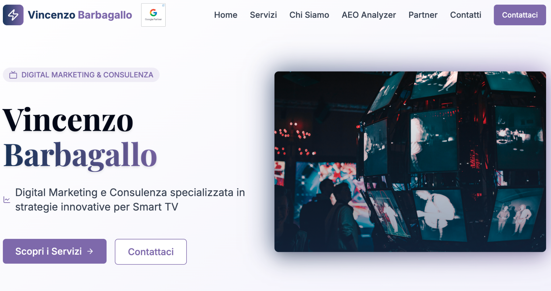Open the Google Partner badge
Viewport: 551px width, 291px height.
tap(153, 15)
